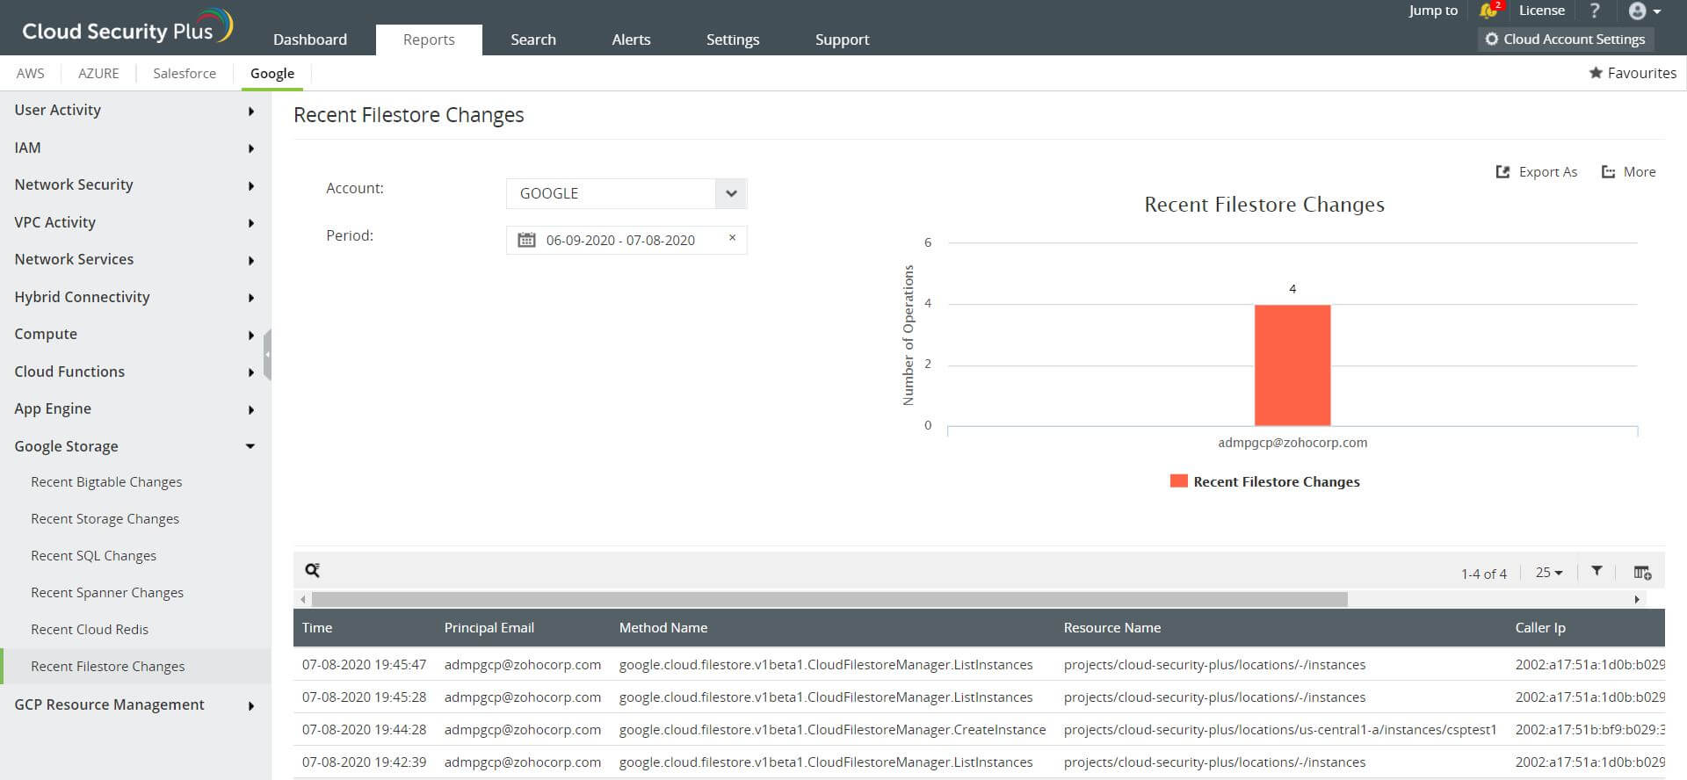
Task: Open the 25 rows per page dropdown
Action: 1549,573
